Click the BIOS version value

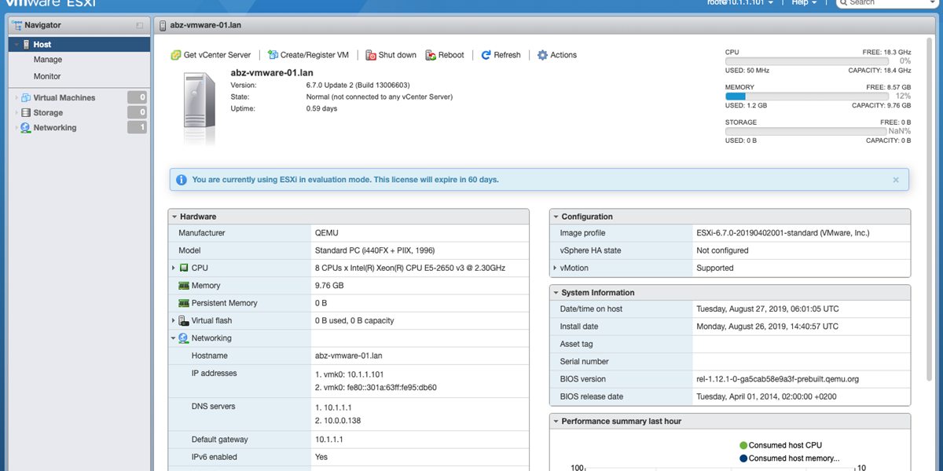click(x=777, y=379)
